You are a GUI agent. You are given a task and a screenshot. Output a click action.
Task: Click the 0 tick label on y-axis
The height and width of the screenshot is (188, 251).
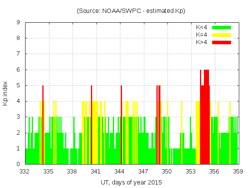18,164
